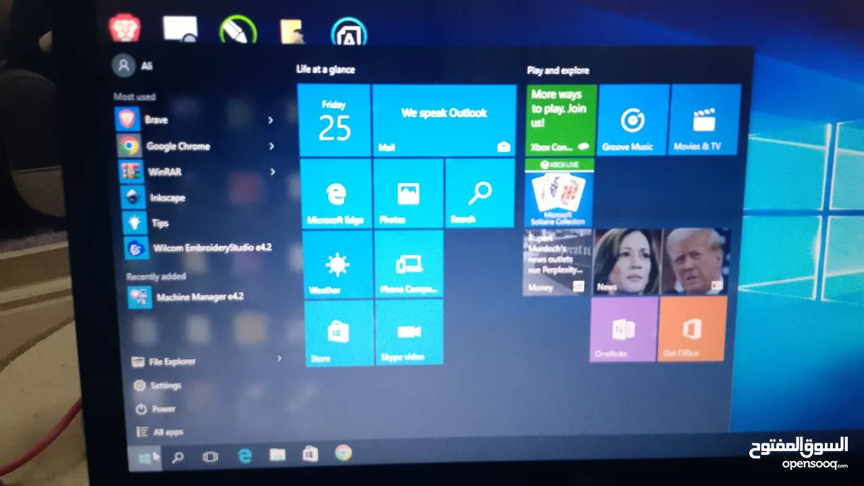864x486 pixels.
Task: Open the Calendar tile showing Friday 25
Action: 334,120
